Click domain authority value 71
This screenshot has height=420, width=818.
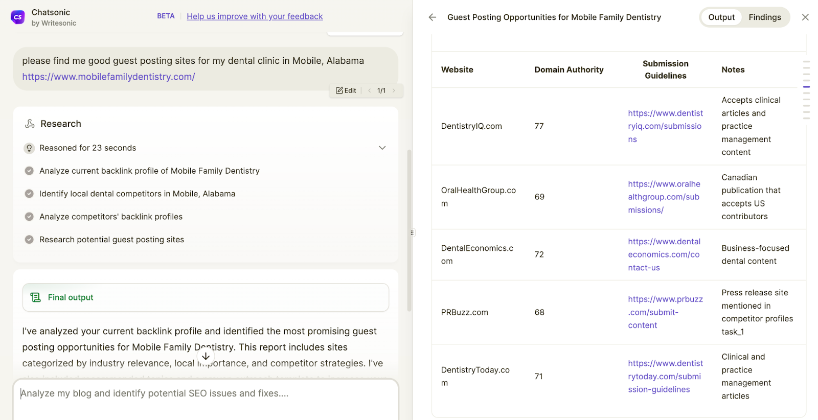pyautogui.click(x=539, y=377)
